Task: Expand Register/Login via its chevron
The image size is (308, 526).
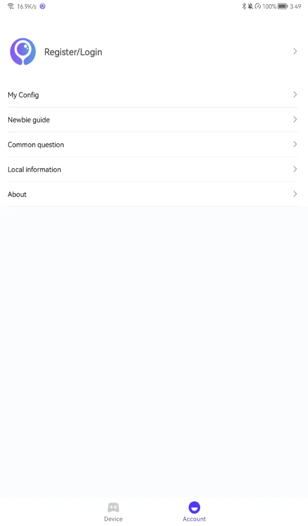Action: click(x=295, y=51)
